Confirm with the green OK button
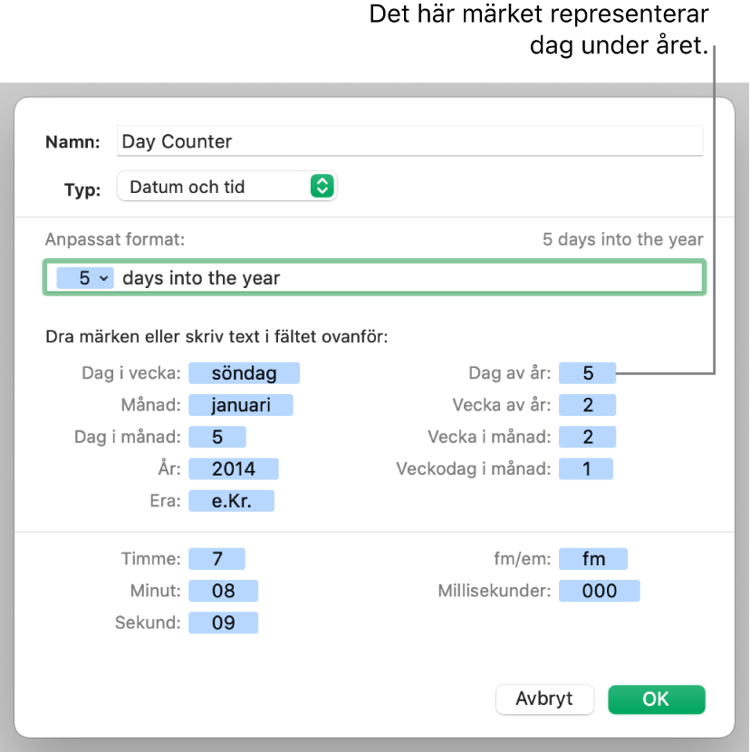The image size is (750, 752). tap(656, 699)
